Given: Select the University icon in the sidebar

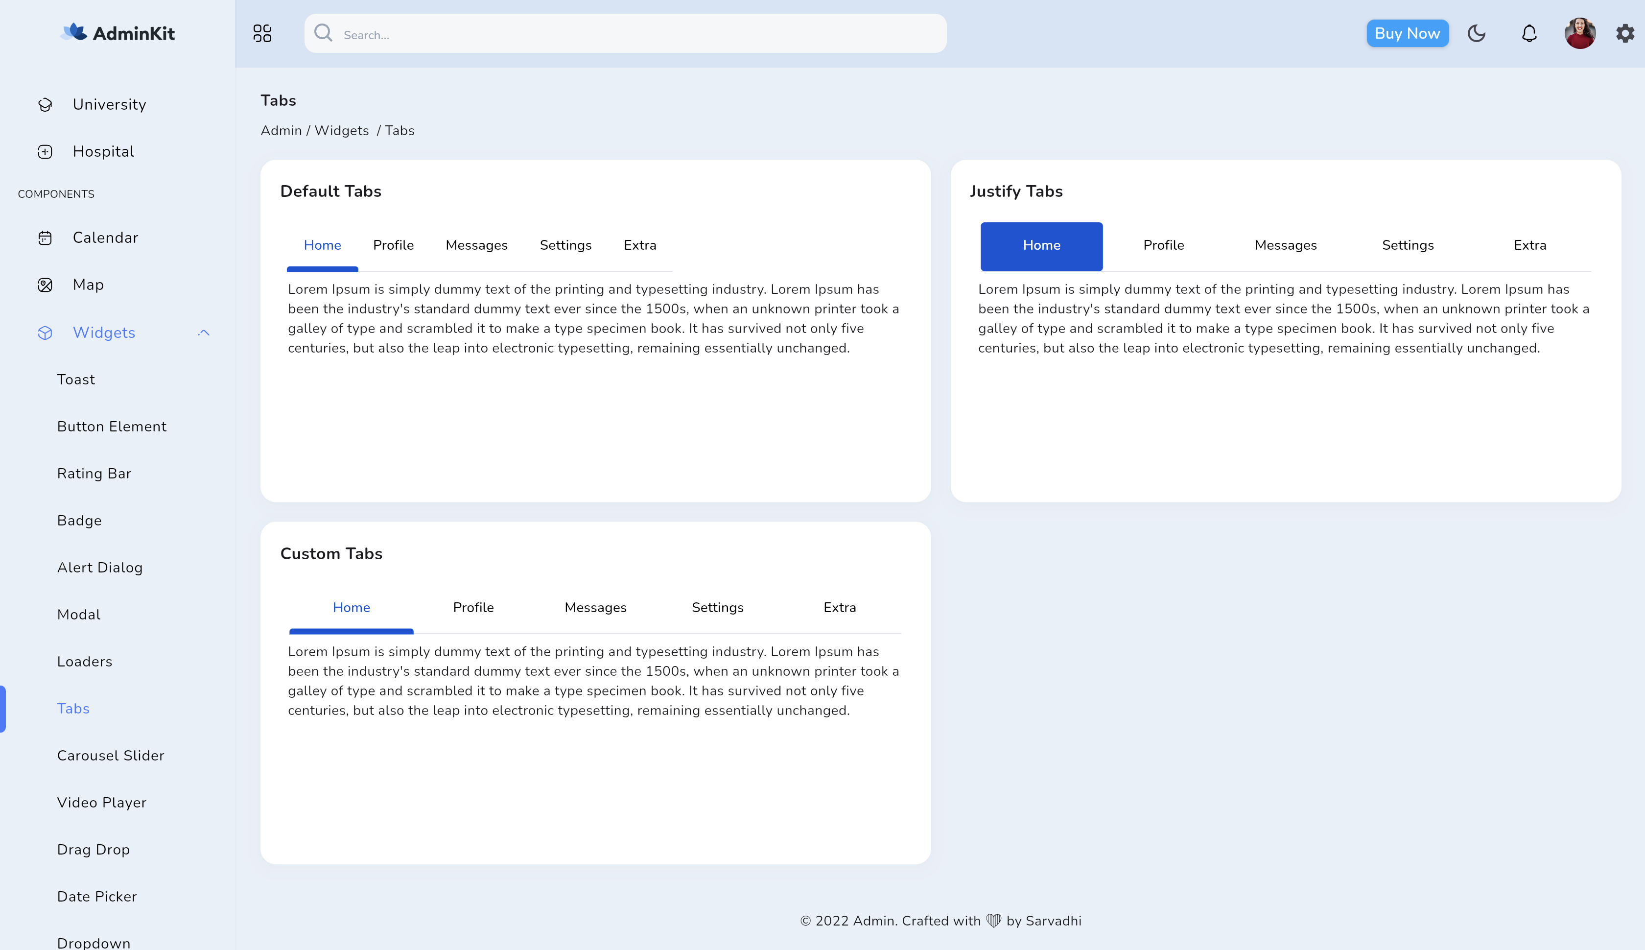Looking at the screenshot, I should click(x=45, y=104).
